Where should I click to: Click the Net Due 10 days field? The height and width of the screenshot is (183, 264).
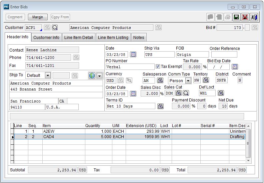tap(223, 106)
